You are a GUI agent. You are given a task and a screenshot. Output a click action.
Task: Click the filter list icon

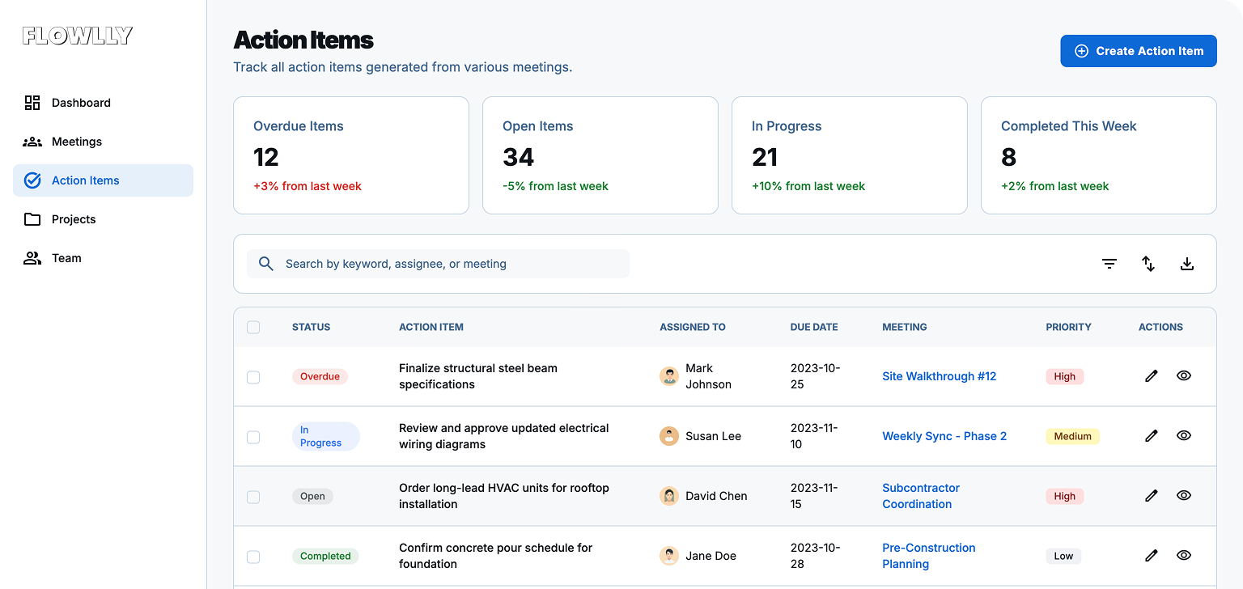click(x=1109, y=264)
